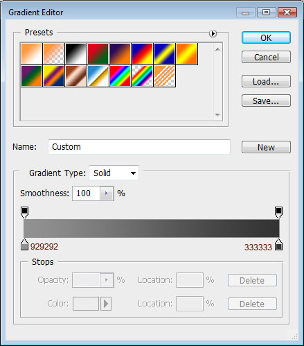Click the Load... button
The width and height of the screenshot is (304, 346).
click(266, 81)
